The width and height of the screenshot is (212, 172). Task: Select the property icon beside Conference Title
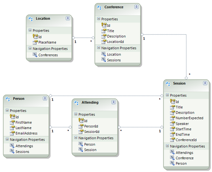coord(104,31)
